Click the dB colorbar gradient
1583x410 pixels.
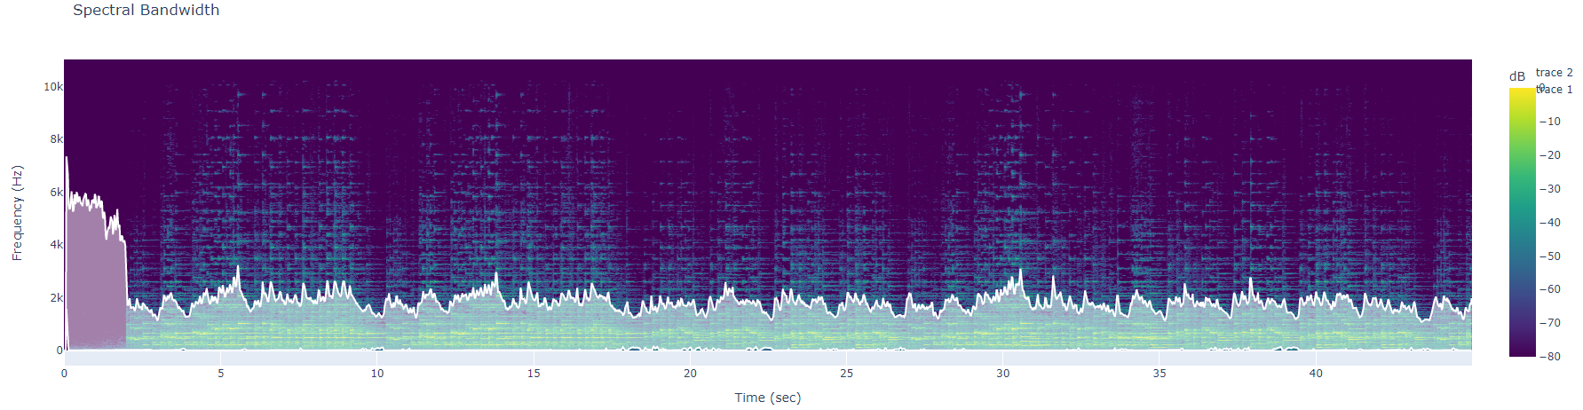[1522, 222]
